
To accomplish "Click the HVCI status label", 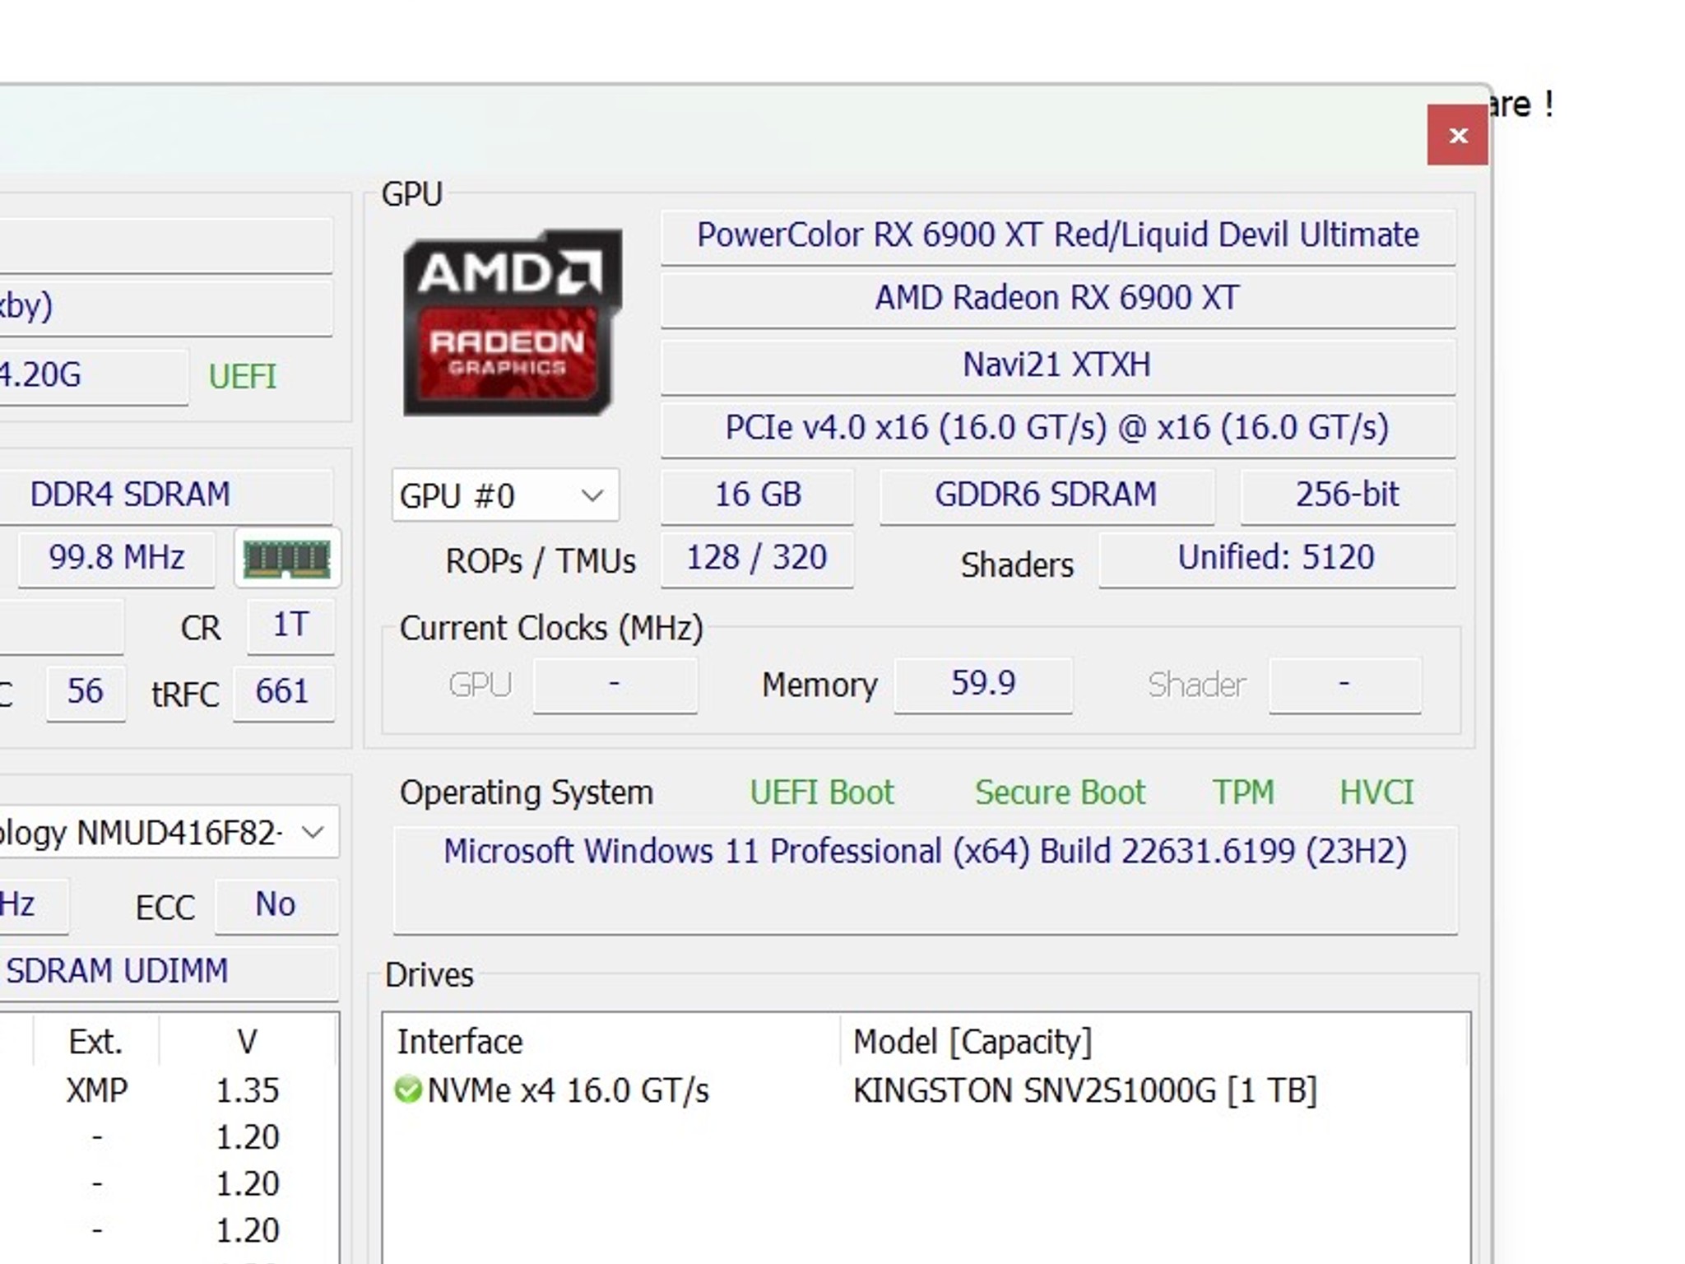I will click(1376, 792).
